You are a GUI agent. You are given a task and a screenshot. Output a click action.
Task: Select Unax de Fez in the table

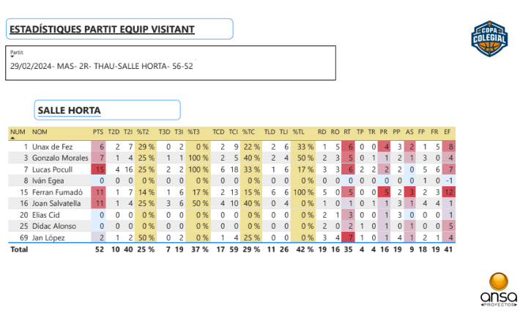[53, 147]
